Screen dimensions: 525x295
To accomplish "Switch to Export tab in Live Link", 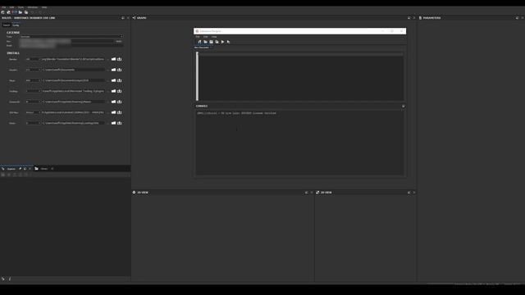I will point(7,25).
